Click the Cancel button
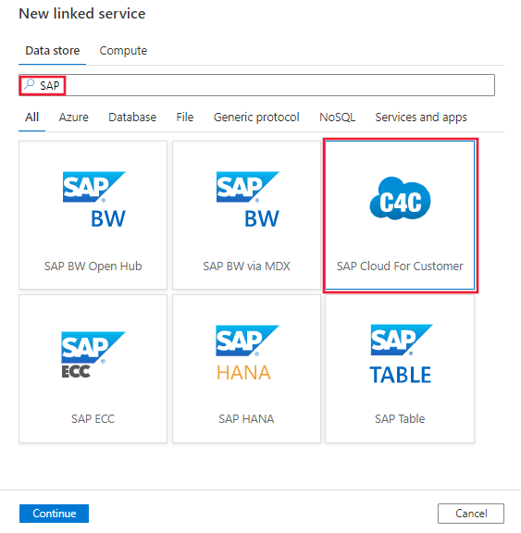This screenshot has width=521, height=533. (x=471, y=514)
